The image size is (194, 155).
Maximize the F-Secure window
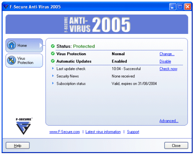pyautogui.click(x=180, y=7)
